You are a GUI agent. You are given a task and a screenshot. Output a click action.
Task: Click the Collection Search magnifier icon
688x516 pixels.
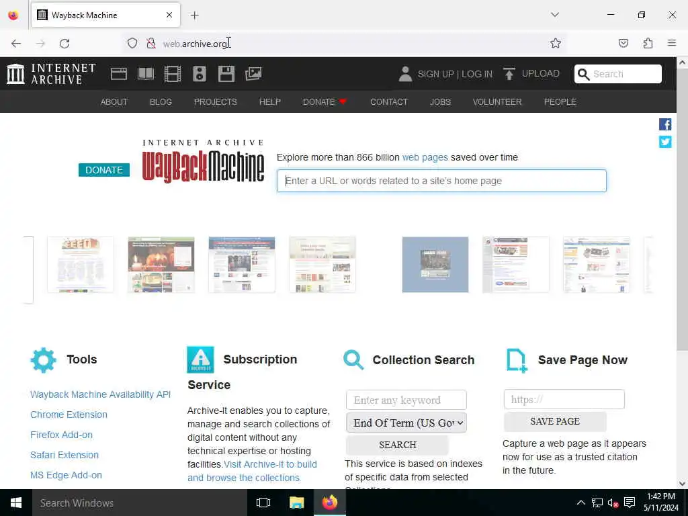(353, 360)
